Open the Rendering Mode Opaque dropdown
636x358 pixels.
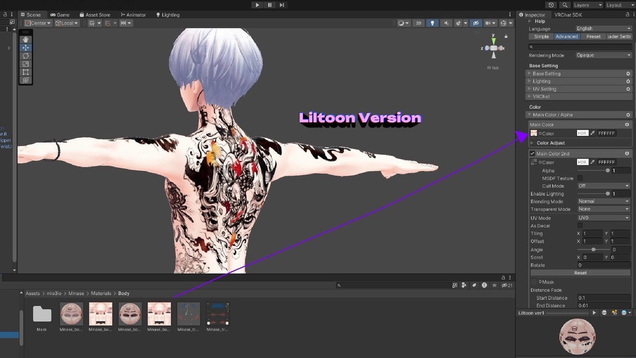603,55
